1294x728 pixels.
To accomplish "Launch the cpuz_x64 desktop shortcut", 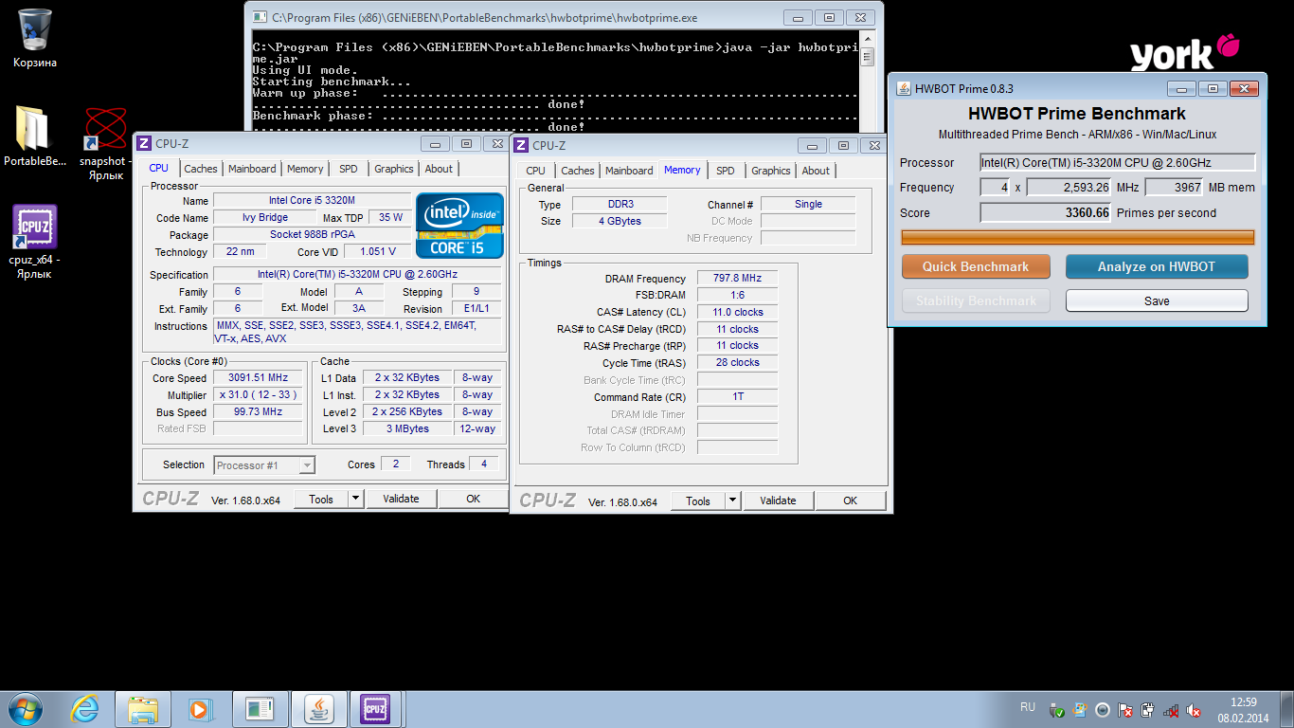I will click(35, 242).
